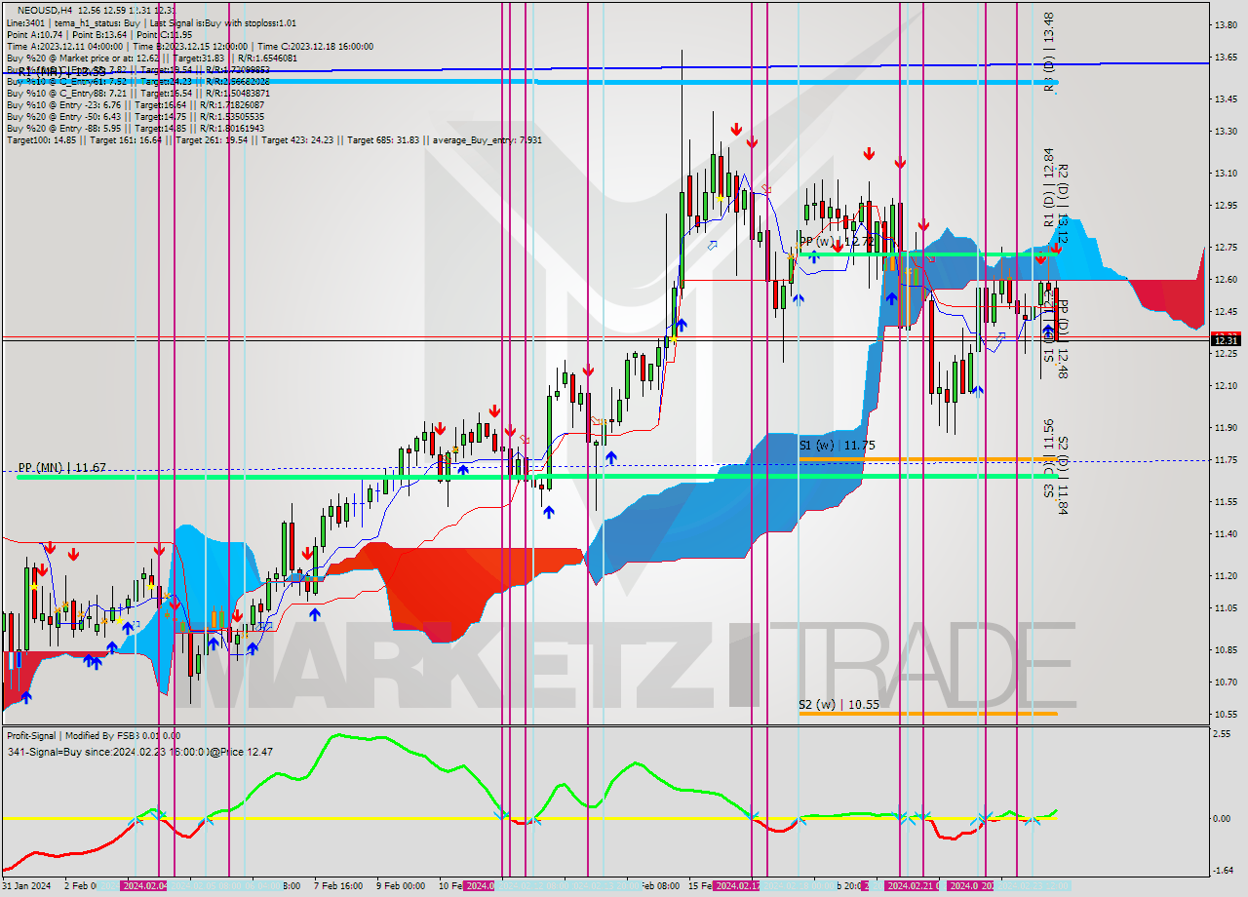The height and width of the screenshot is (897, 1248).
Task: Click the 13.30 price axis value
Action: pyautogui.click(x=1226, y=132)
